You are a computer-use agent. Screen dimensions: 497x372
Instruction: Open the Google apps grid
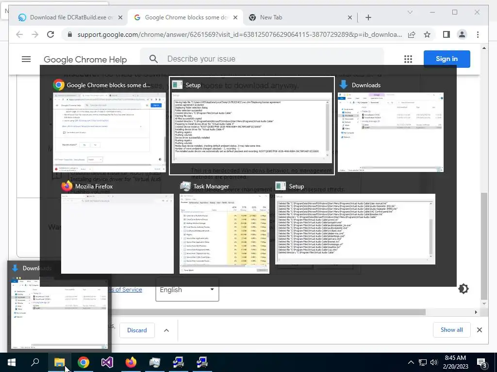408,59
